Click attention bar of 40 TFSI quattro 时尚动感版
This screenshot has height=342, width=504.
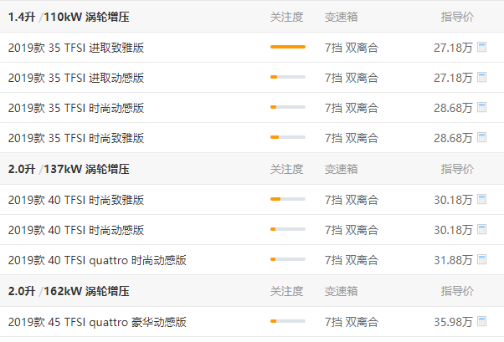pos(288,259)
